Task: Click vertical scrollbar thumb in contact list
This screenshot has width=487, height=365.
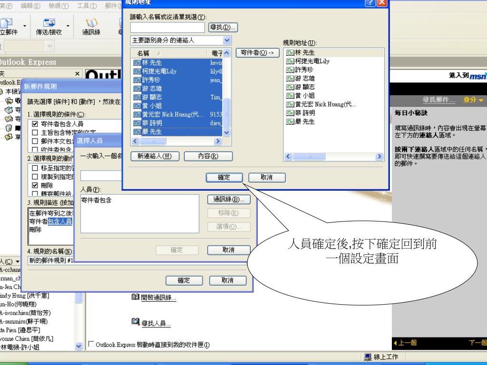Action: (x=227, y=113)
